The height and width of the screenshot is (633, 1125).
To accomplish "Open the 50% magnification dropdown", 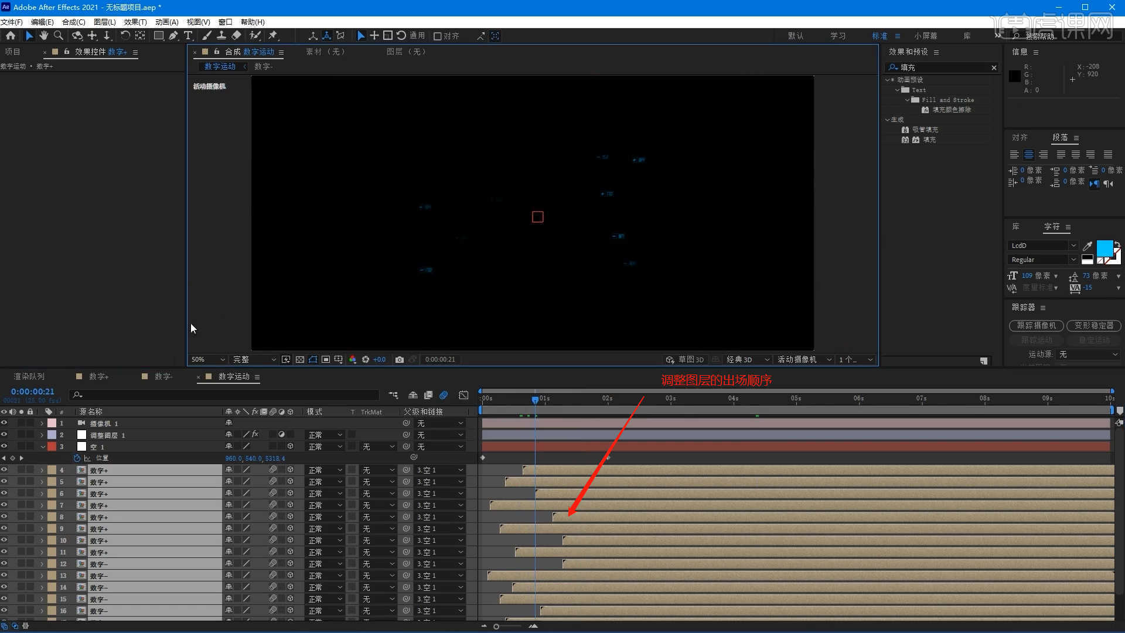I will [x=208, y=359].
